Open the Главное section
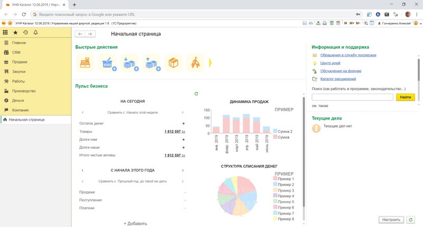The height and width of the screenshot is (227, 423). point(35,43)
